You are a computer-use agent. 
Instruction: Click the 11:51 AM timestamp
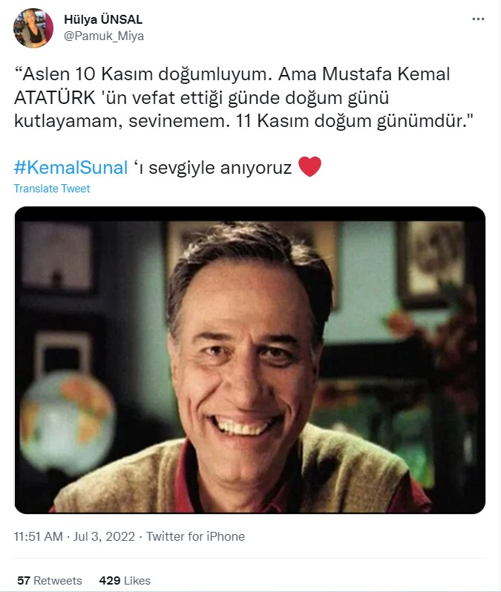point(38,536)
